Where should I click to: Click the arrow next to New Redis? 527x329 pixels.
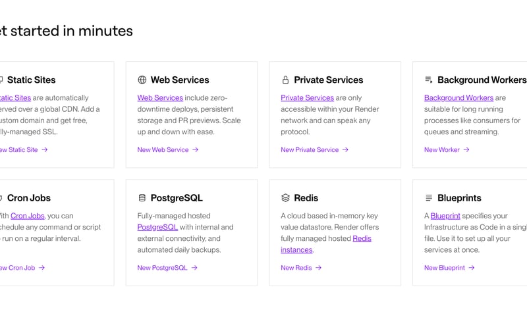(319, 268)
